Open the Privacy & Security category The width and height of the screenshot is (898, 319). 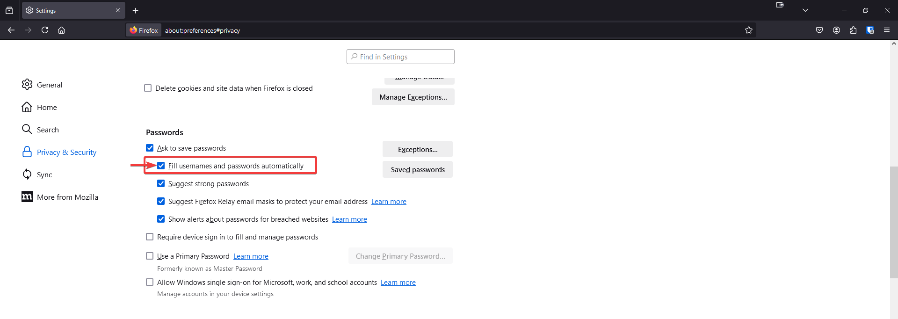pyautogui.click(x=66, y=152)
